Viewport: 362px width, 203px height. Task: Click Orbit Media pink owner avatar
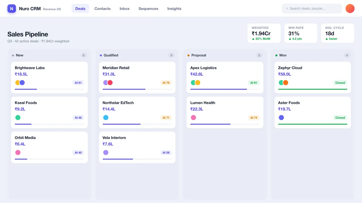[18, 153]
